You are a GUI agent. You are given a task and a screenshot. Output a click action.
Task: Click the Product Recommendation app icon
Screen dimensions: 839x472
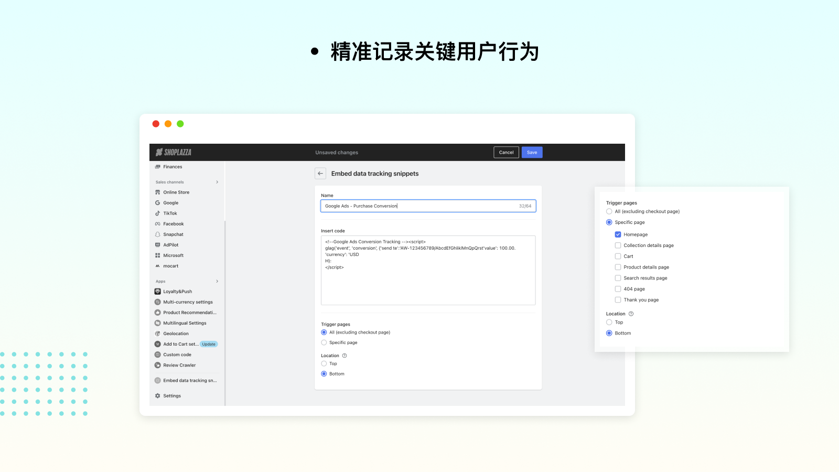[x=157, y=313]
